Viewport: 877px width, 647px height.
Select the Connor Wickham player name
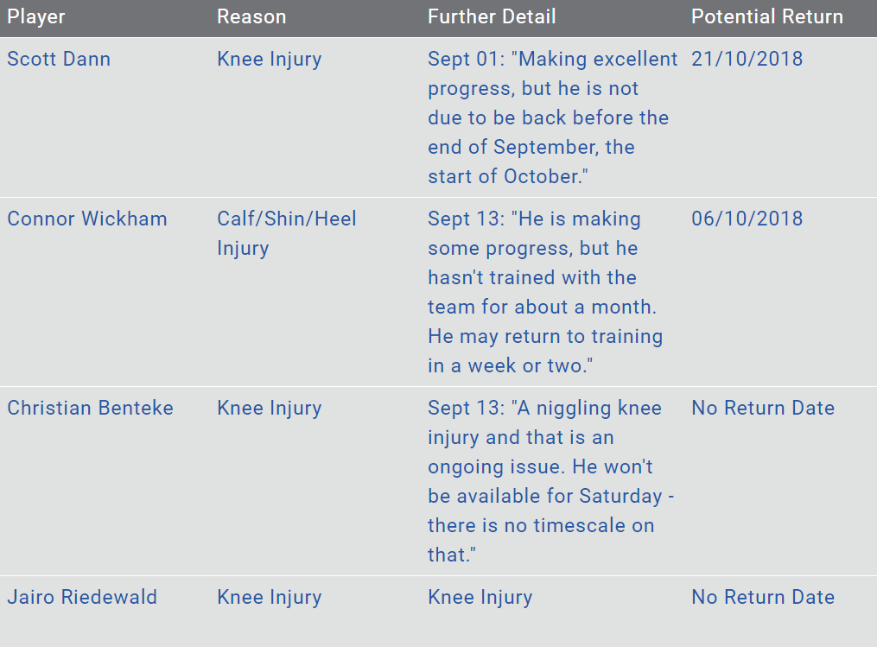[x=87, y=219]
